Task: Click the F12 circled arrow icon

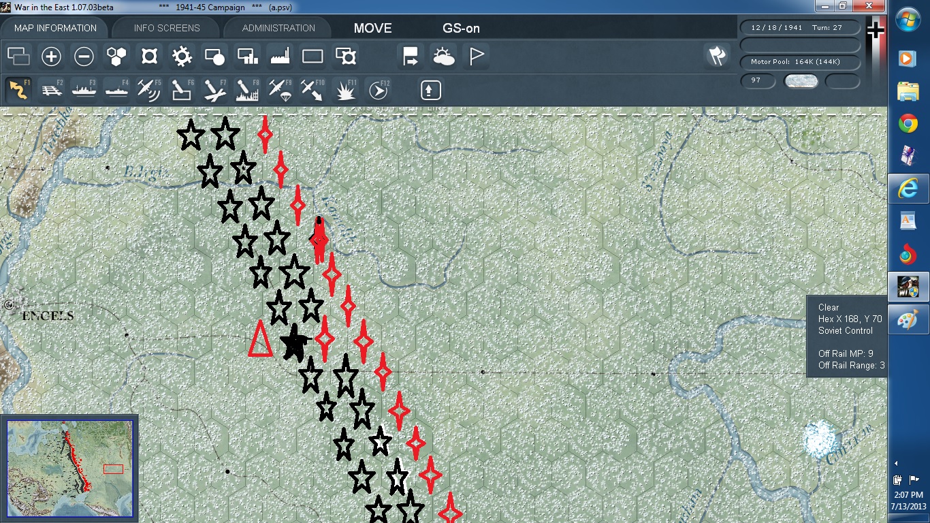Action: (x=378, y=90)
